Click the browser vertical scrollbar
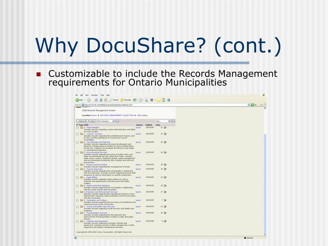 point(265,171)
